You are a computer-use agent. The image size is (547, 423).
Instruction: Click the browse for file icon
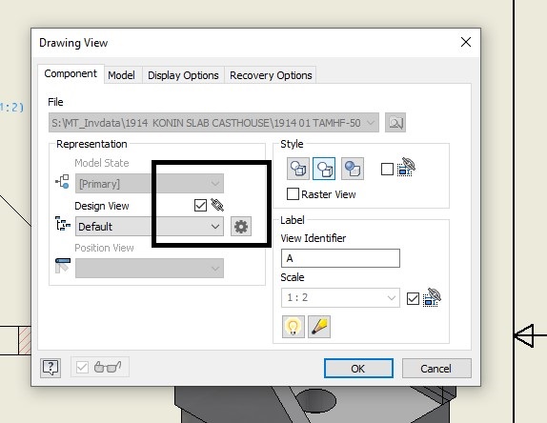[x=395, y=122]
